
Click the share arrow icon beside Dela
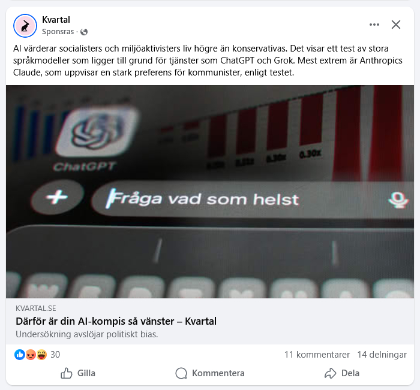330,373
